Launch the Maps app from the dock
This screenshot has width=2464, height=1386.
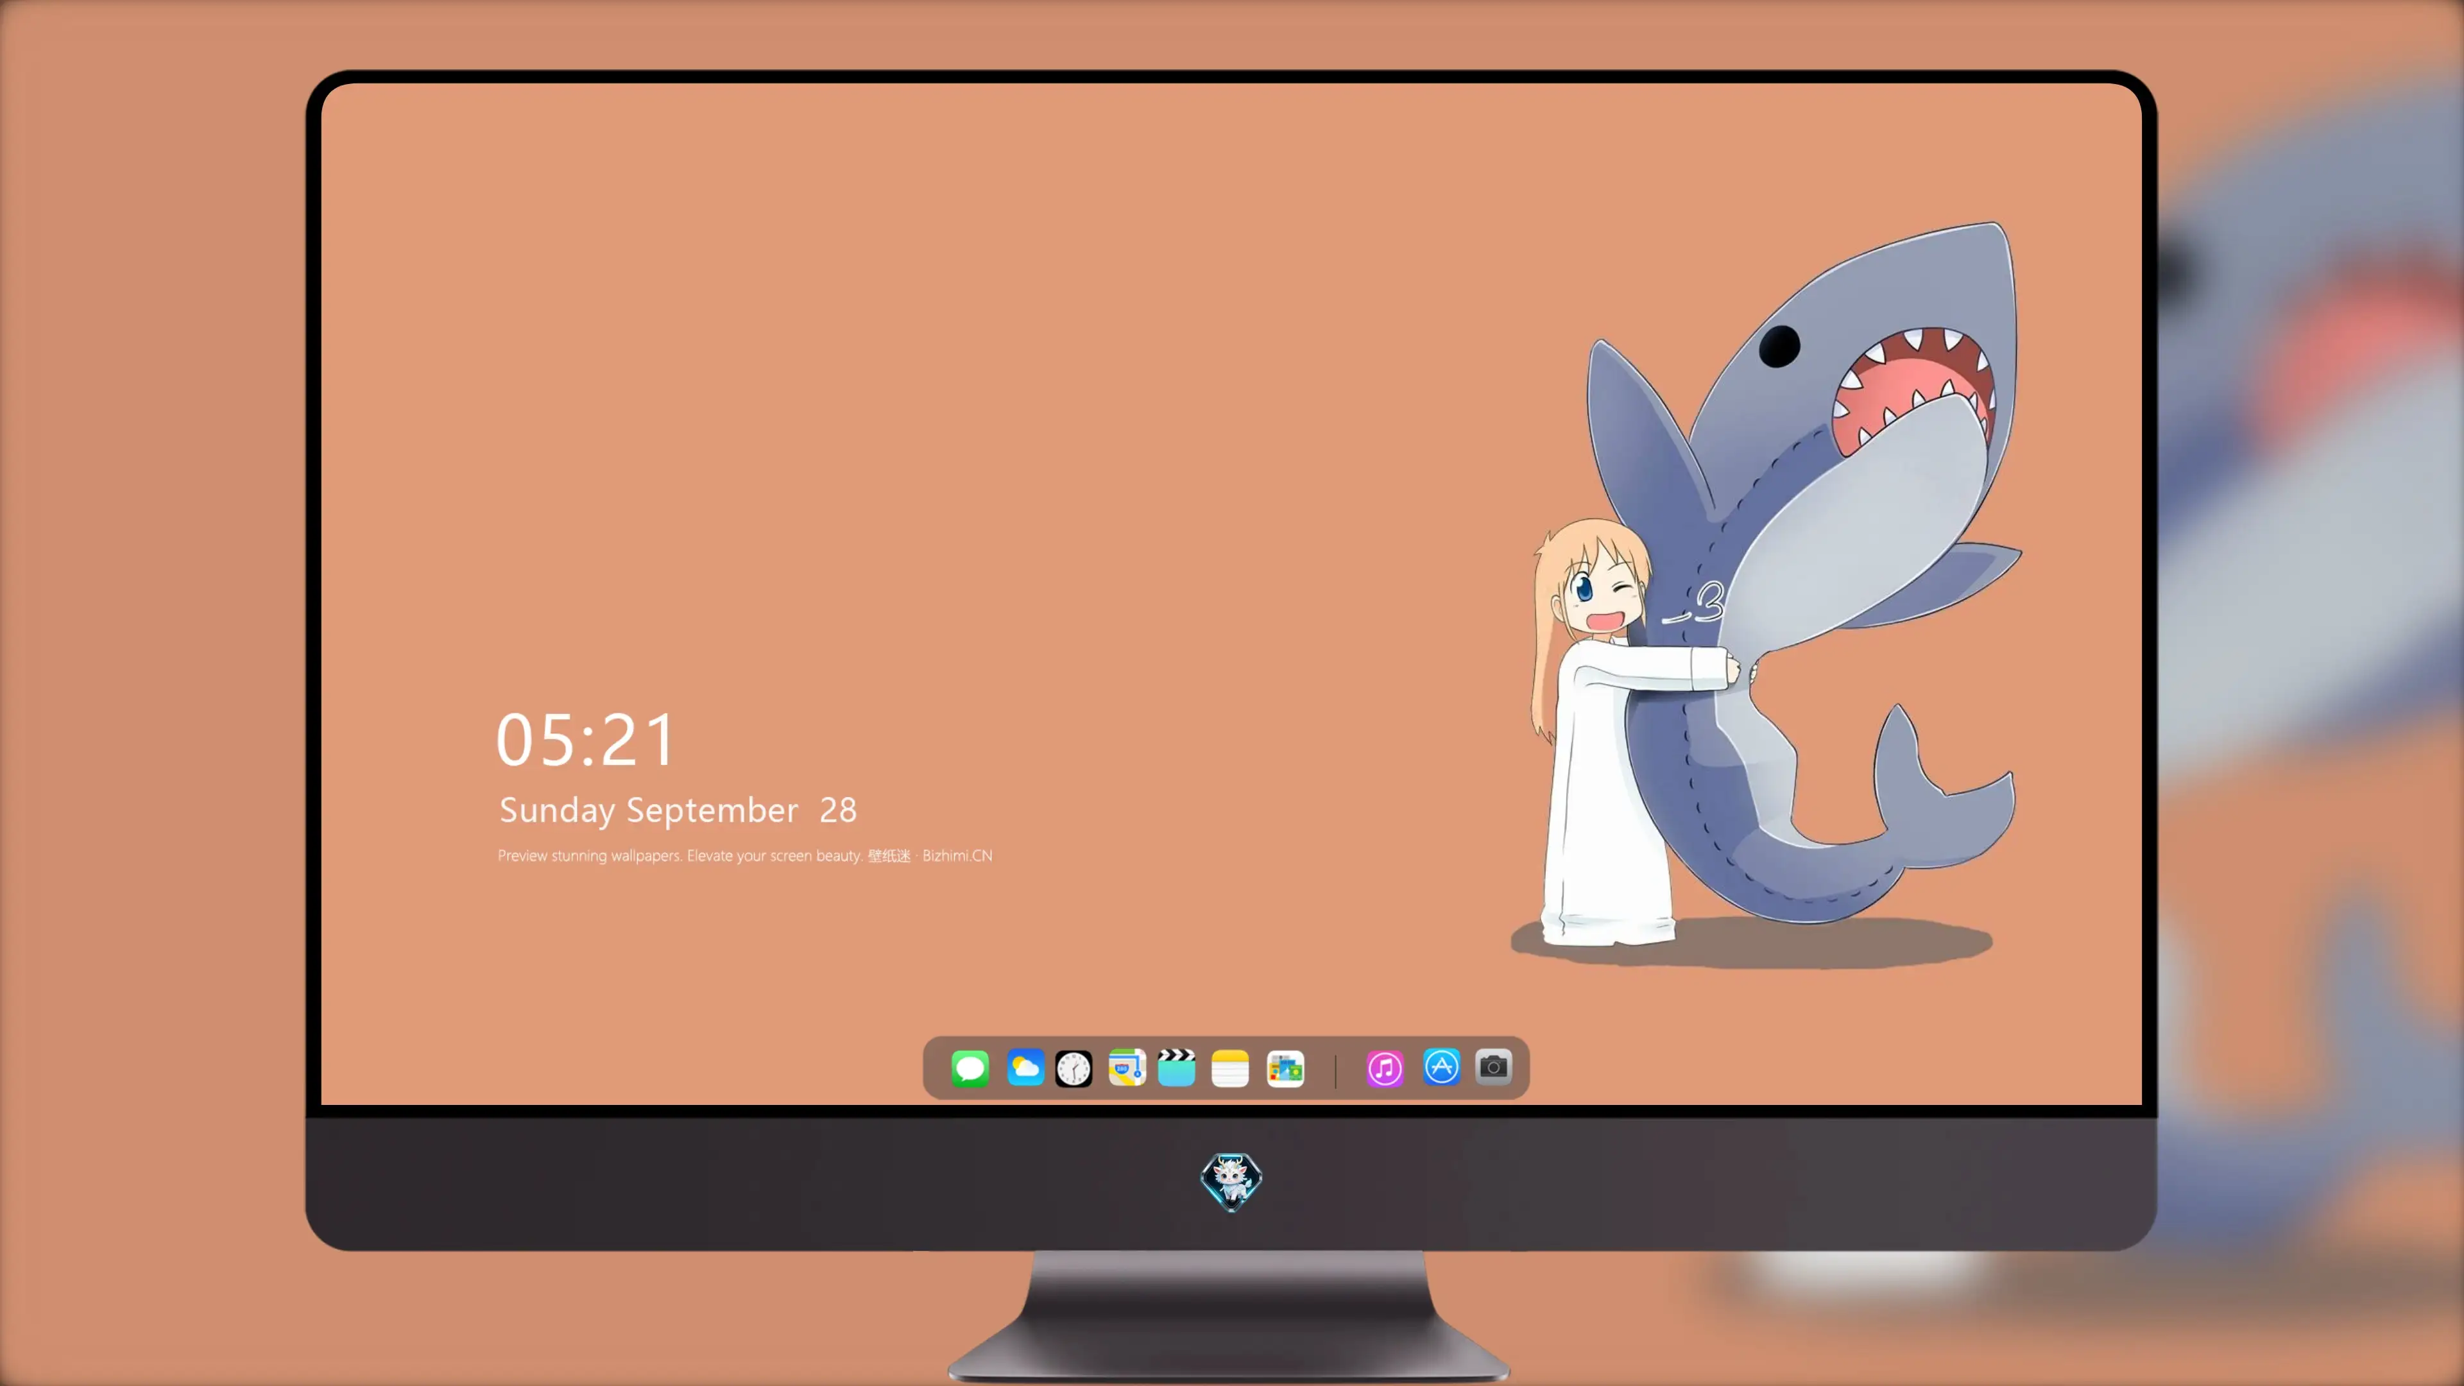[1127, 1068]
